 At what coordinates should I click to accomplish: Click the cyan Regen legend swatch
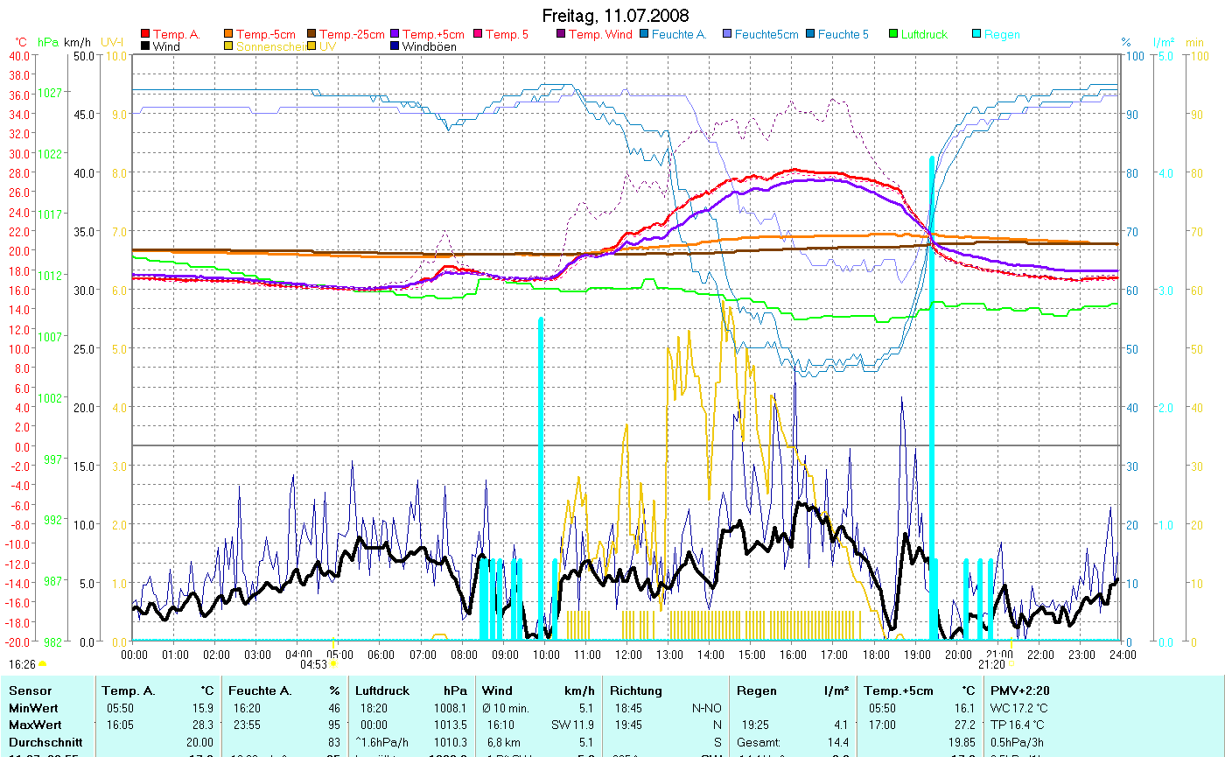click(976, 35)
